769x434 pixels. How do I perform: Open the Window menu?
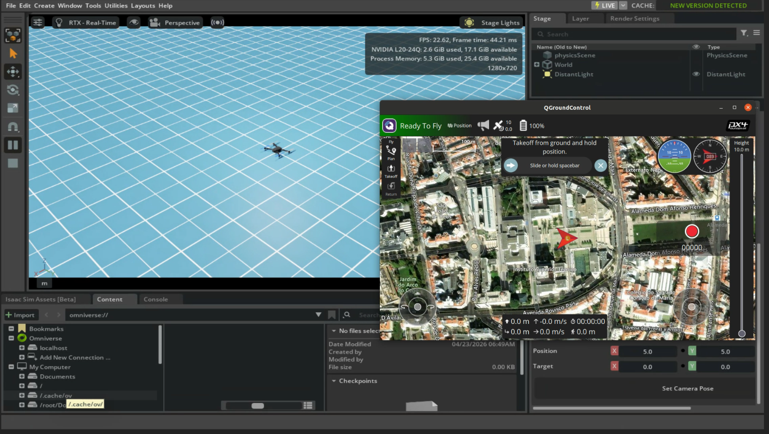coord(70,6)
